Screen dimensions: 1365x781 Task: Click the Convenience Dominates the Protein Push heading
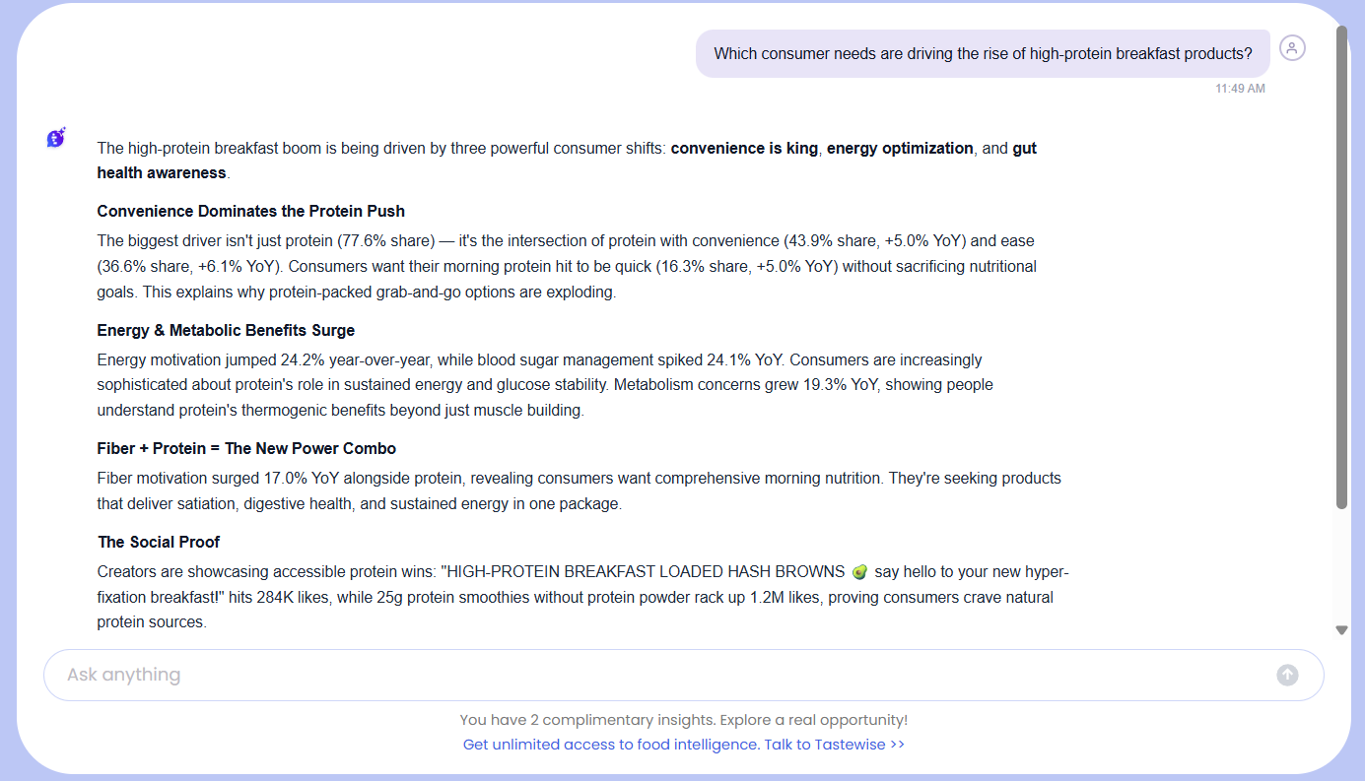click(x=250, y=211)
